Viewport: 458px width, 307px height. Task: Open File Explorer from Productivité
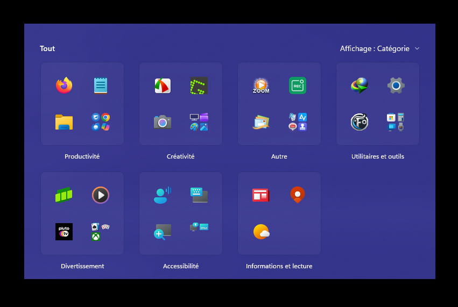pos(64,122)
